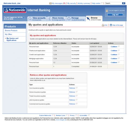Click the new-window icon beside Explore Nationwide

point(53,115)
